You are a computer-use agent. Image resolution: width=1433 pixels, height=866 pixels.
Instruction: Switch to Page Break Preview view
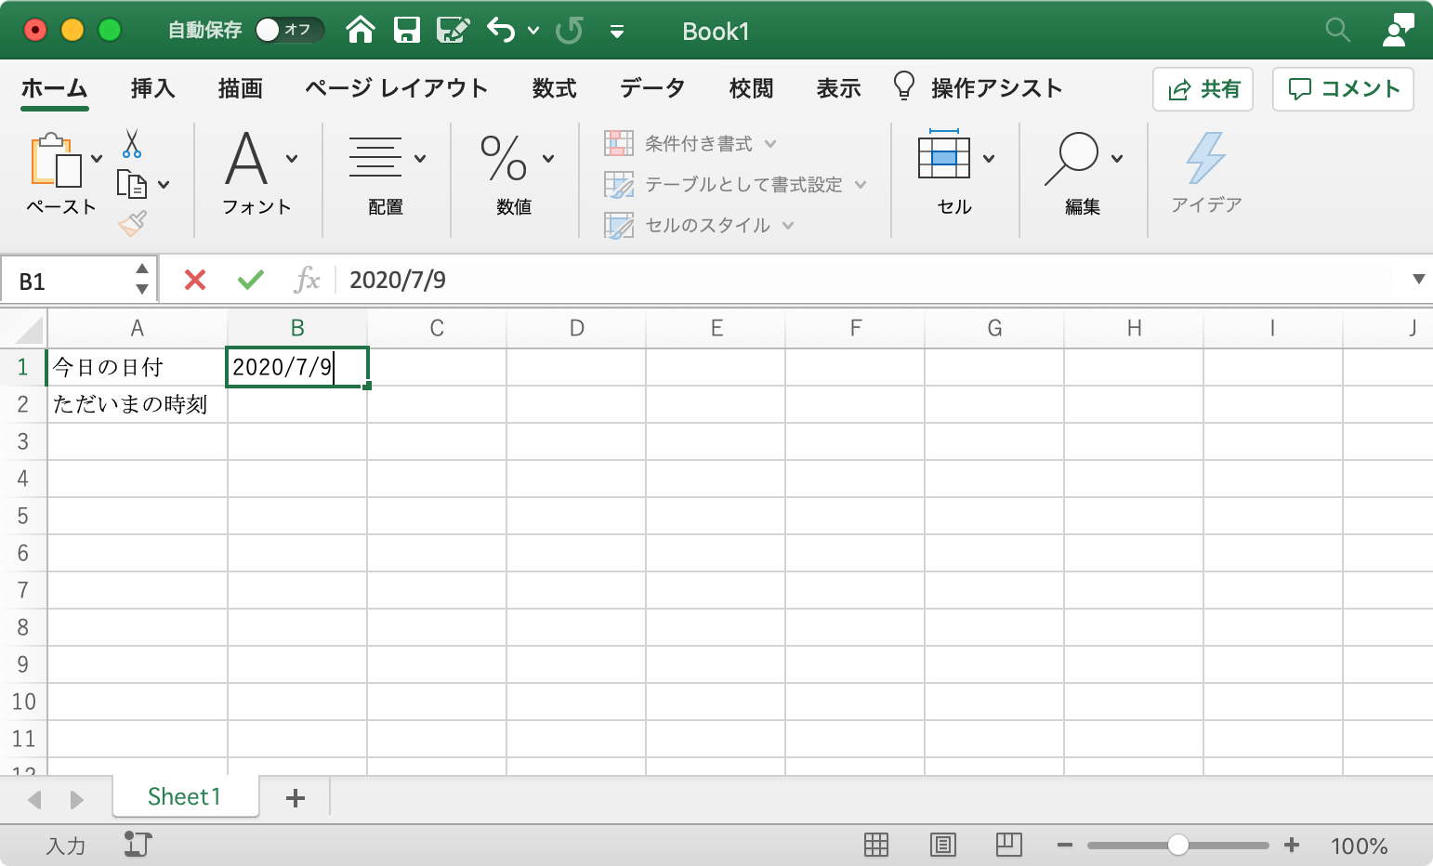click(1009, 845)
